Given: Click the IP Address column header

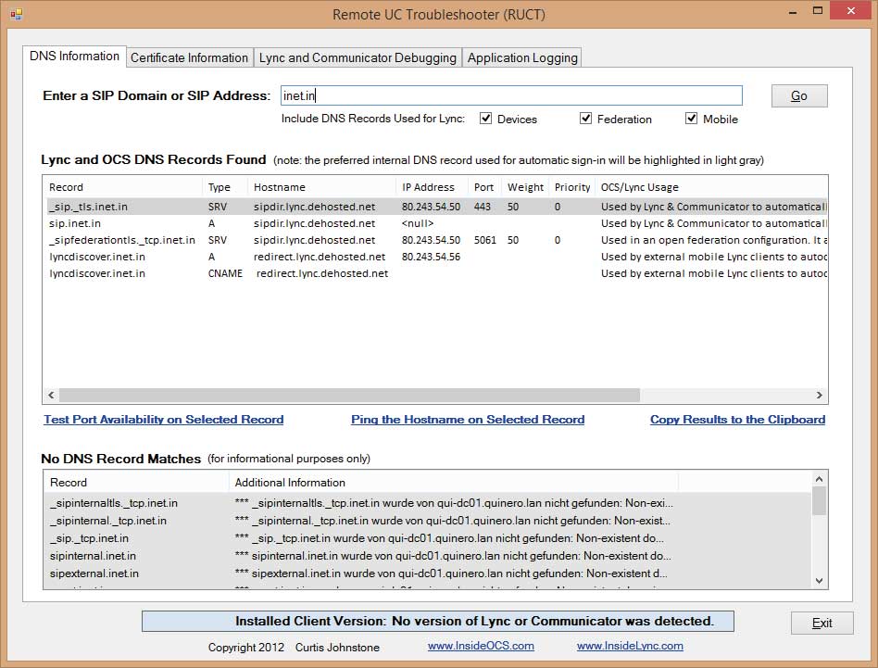Looking at the screenshot, I should click(432, 187).
